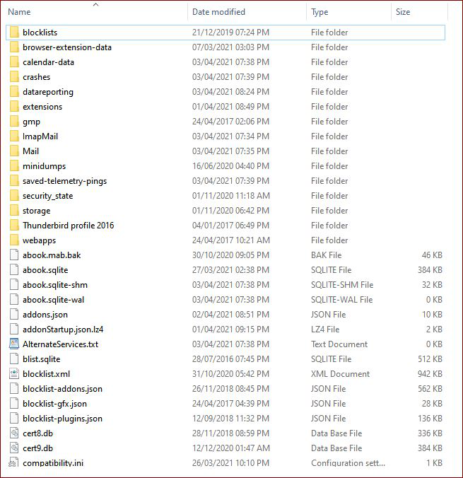Click the 942 KB size of blocklist.xml
463x478 pixels.
point(430,374)
